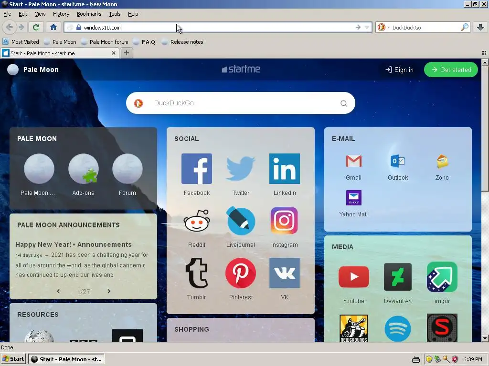This screenshot has width=489, height=366.
Task: Click the Go arrow in address bar
Action: point(358,27)
